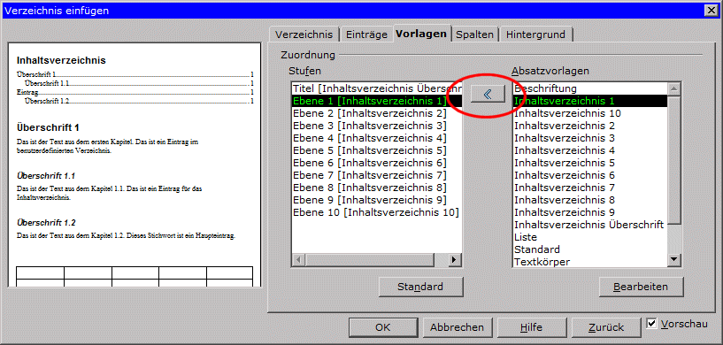The image size is (723, 345).
Task: Select Inhaltsverzeichnis 7 paragraph style
Action: point(590,188)
